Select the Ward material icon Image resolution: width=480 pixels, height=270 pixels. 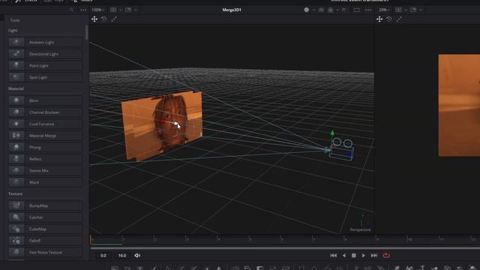tap(16, 182)
